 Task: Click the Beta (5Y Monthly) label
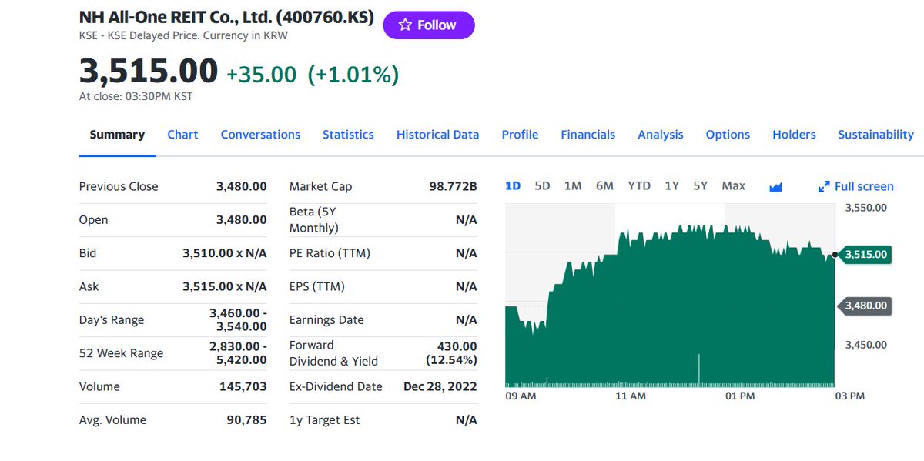tap(313, 219)
